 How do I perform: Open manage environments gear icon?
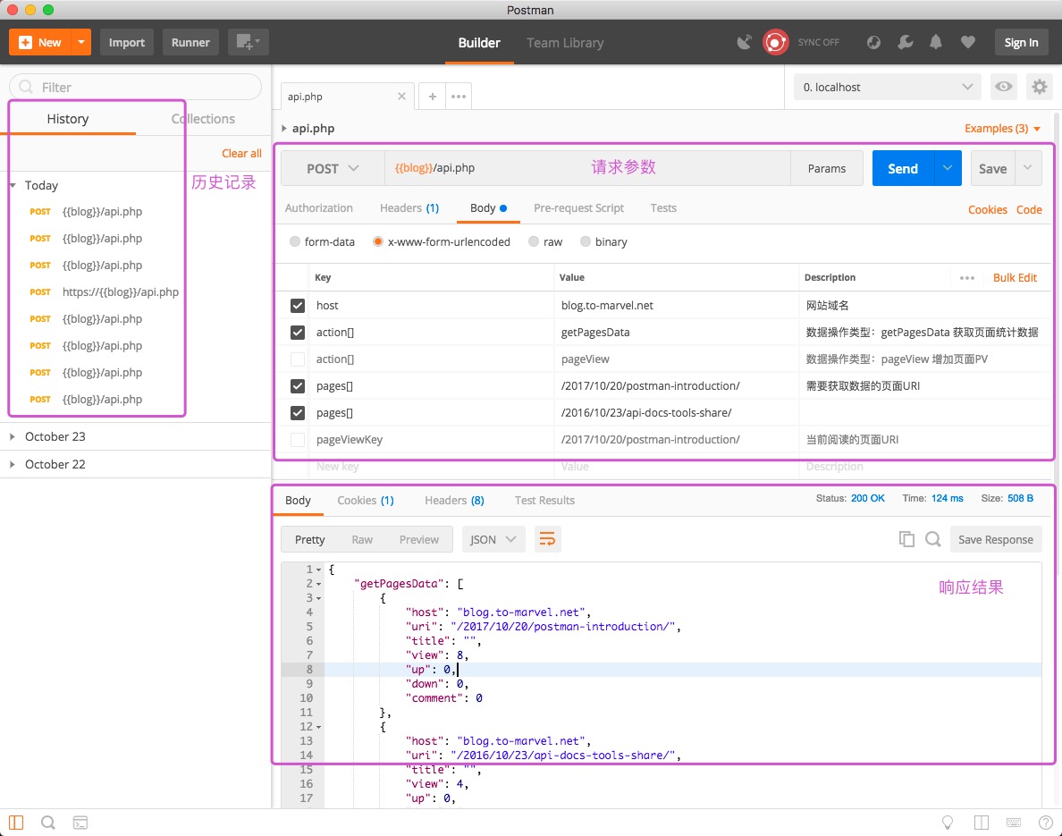1039,87
